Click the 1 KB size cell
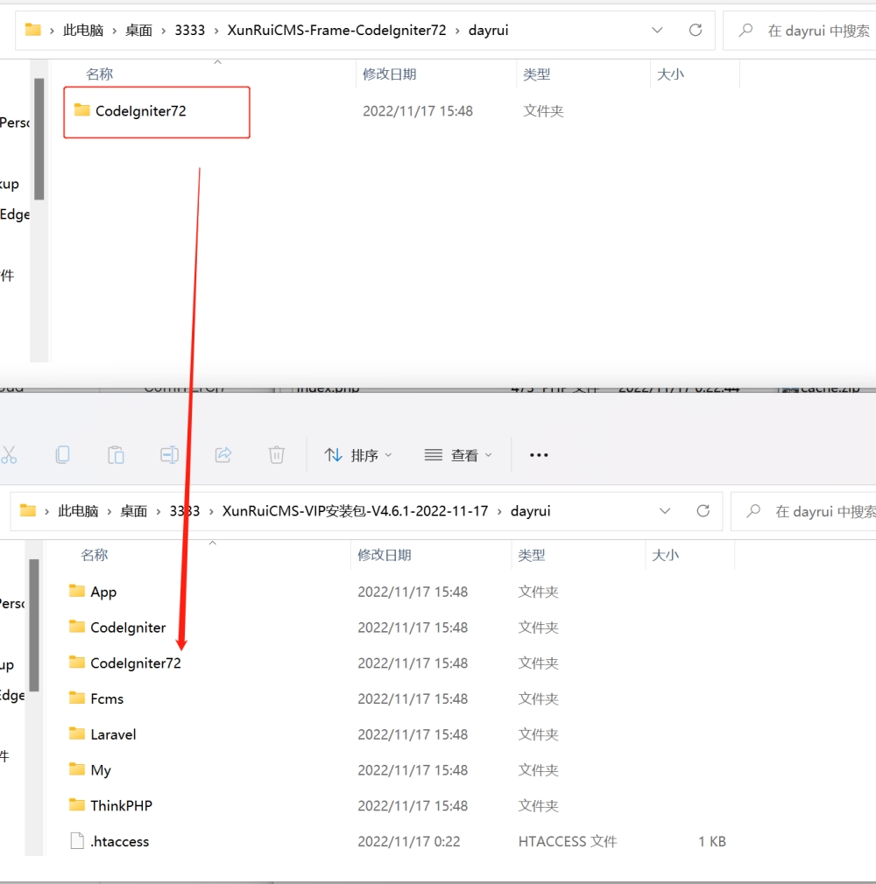The height and width of the screenshot is (884, 876). [x=711, y=841]
